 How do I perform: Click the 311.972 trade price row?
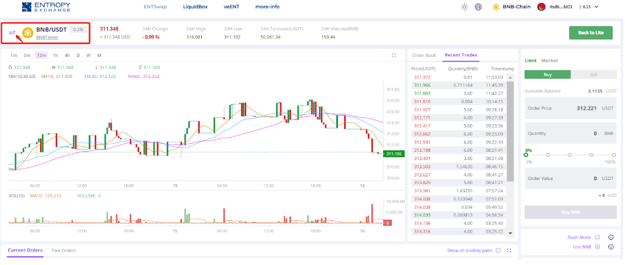click(x=458, y=77)
